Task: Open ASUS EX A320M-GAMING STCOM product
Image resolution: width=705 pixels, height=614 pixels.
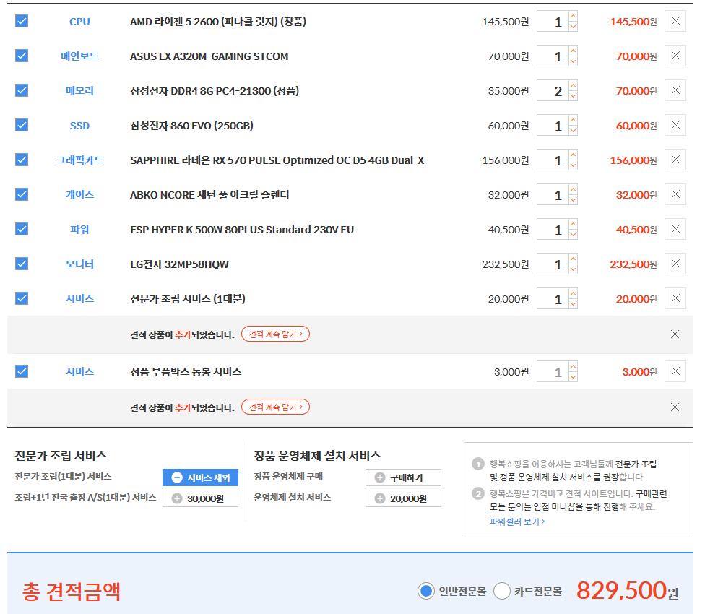Action: click(209, 56)
